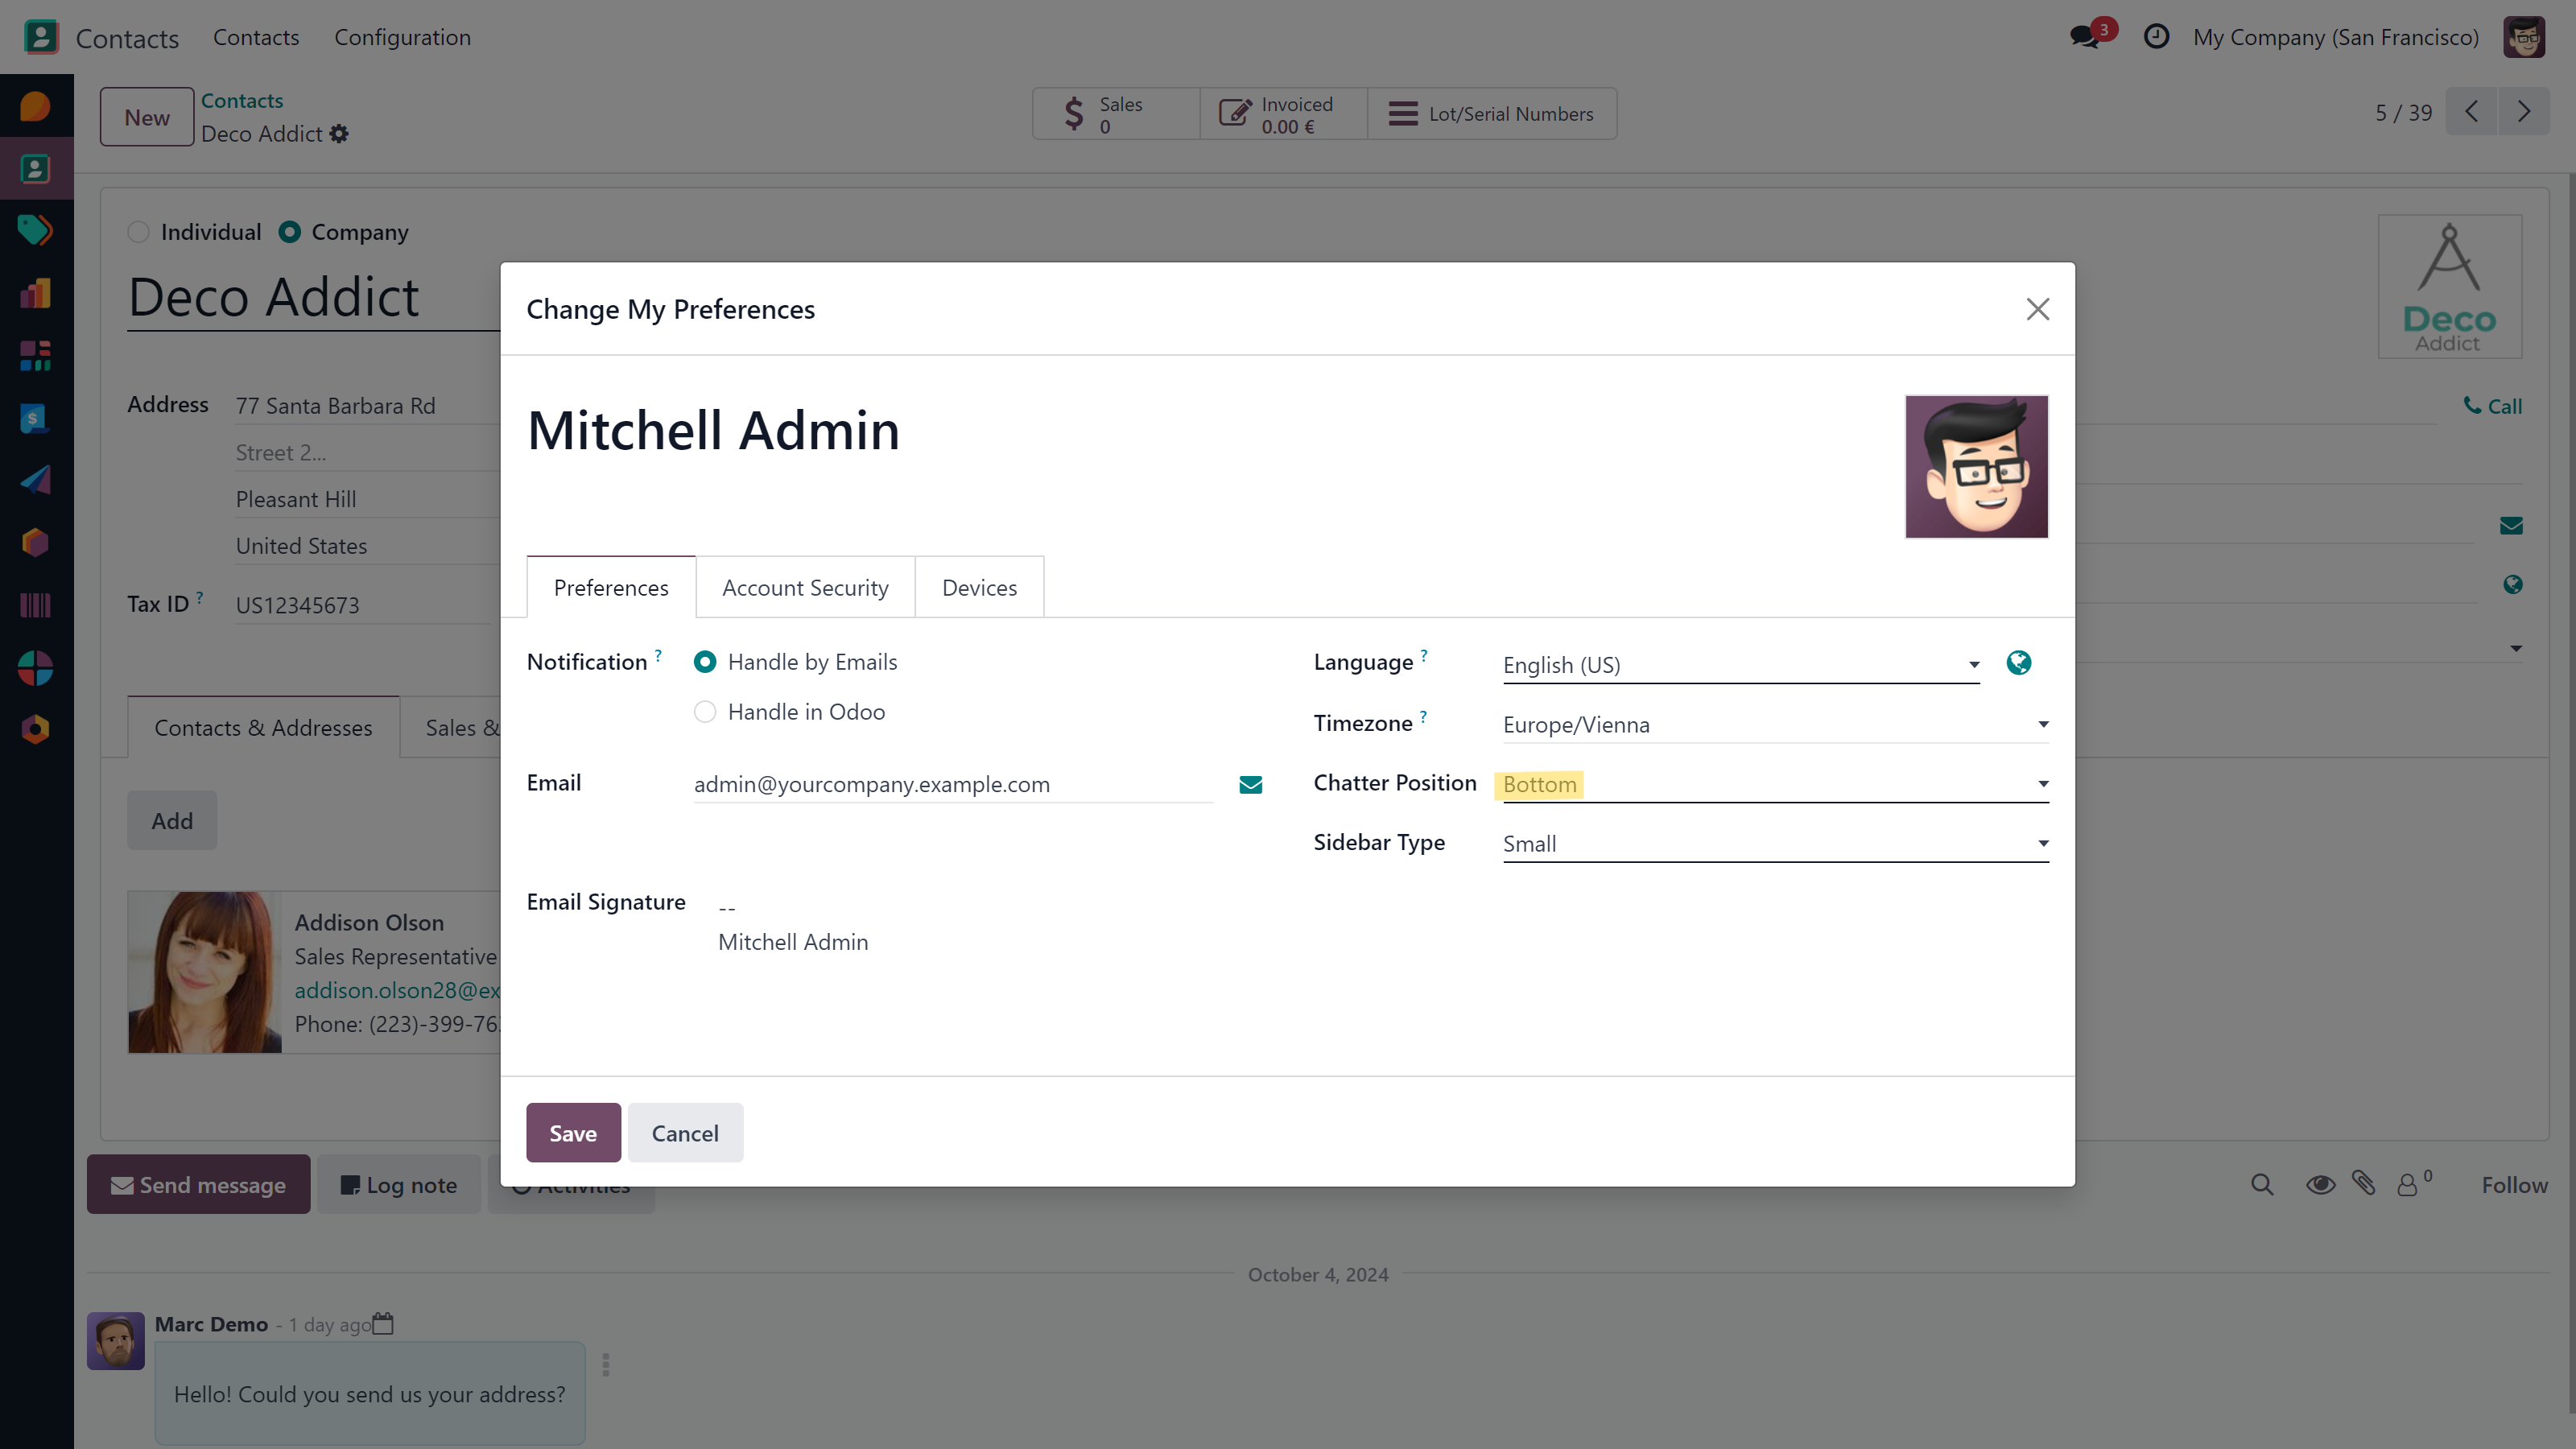Switch to the Account Security tab

(x=805, y=588)
